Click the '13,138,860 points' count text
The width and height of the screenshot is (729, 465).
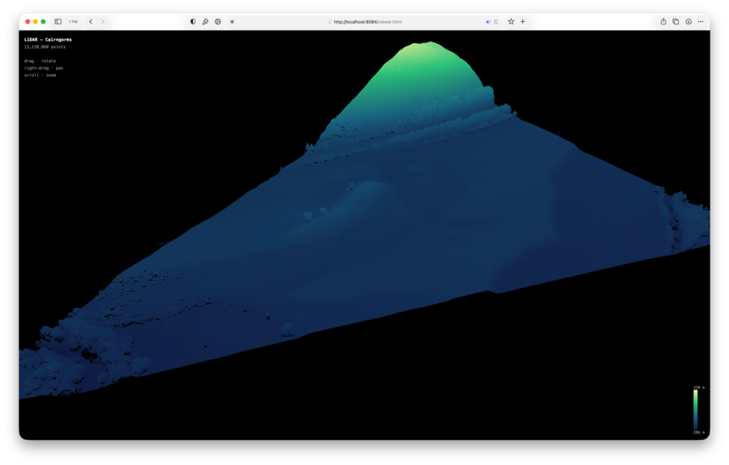[x=45, y=47]
